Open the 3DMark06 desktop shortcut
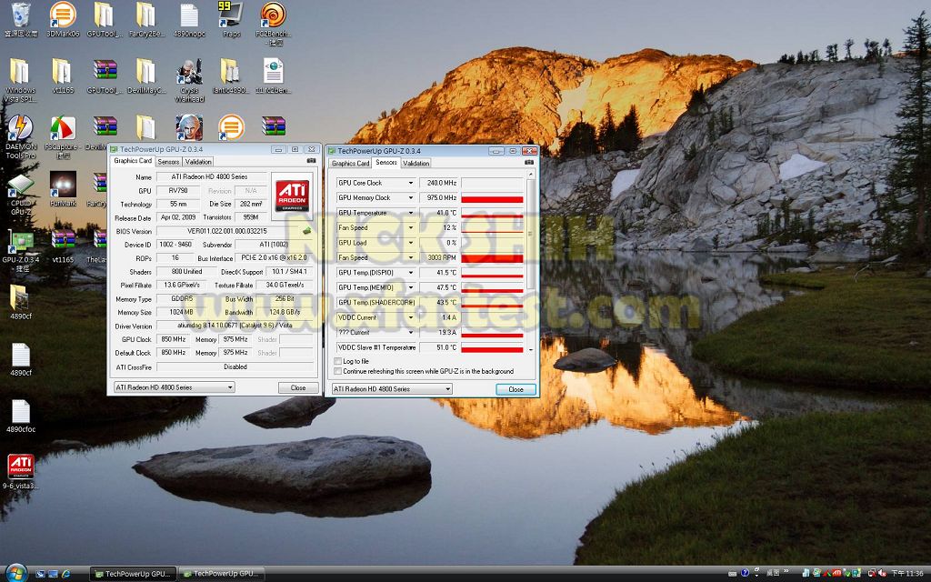This screenshot has width=931, height=582. 62,15
